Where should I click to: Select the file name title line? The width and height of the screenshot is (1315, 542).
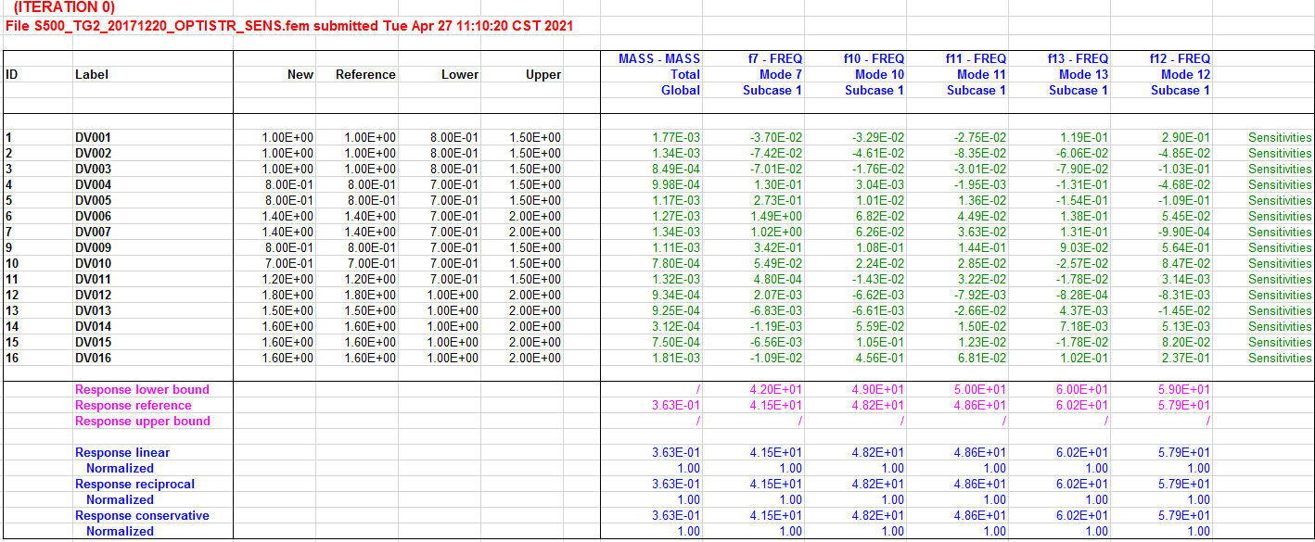click(x=289, y=26)
